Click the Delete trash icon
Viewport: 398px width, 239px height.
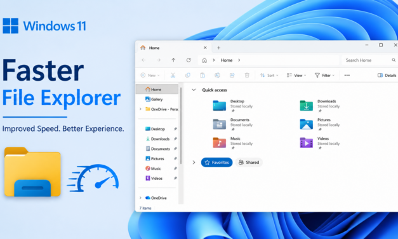coord(247,75)
